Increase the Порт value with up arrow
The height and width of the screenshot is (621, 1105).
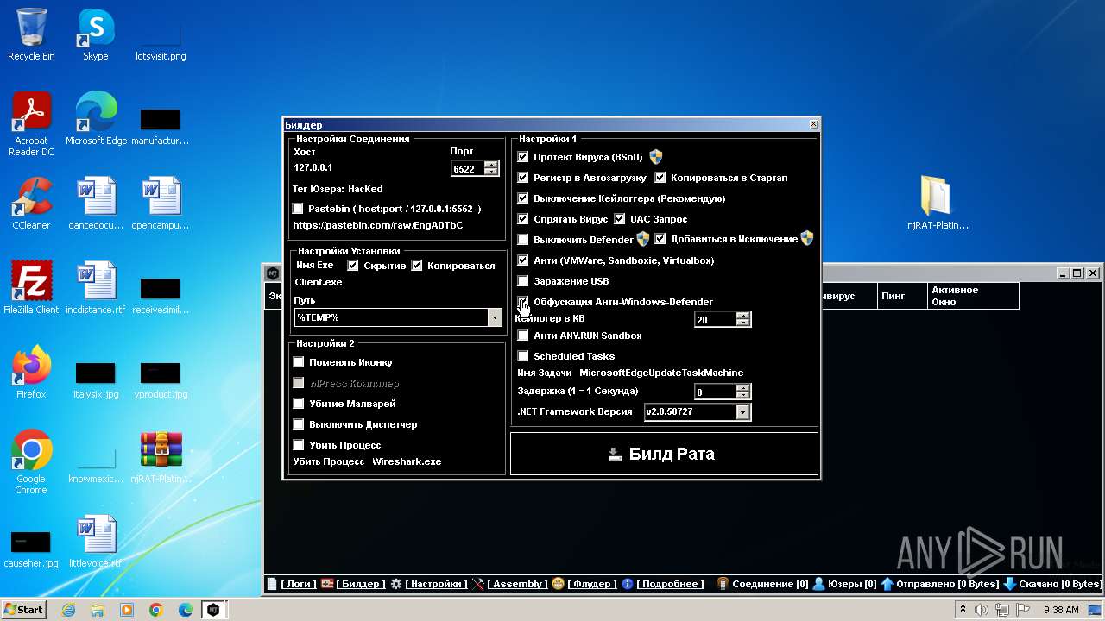point(491,165)
